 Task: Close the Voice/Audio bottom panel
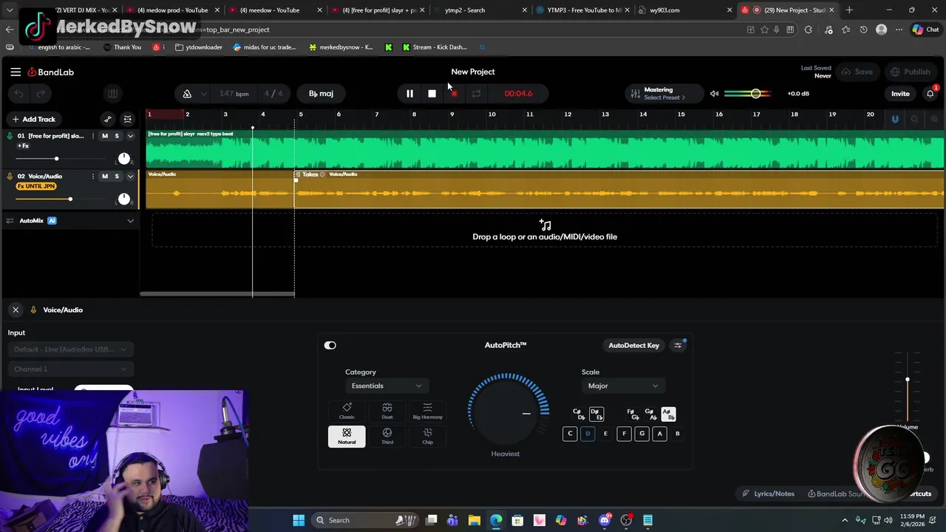[x=16, y=310]
